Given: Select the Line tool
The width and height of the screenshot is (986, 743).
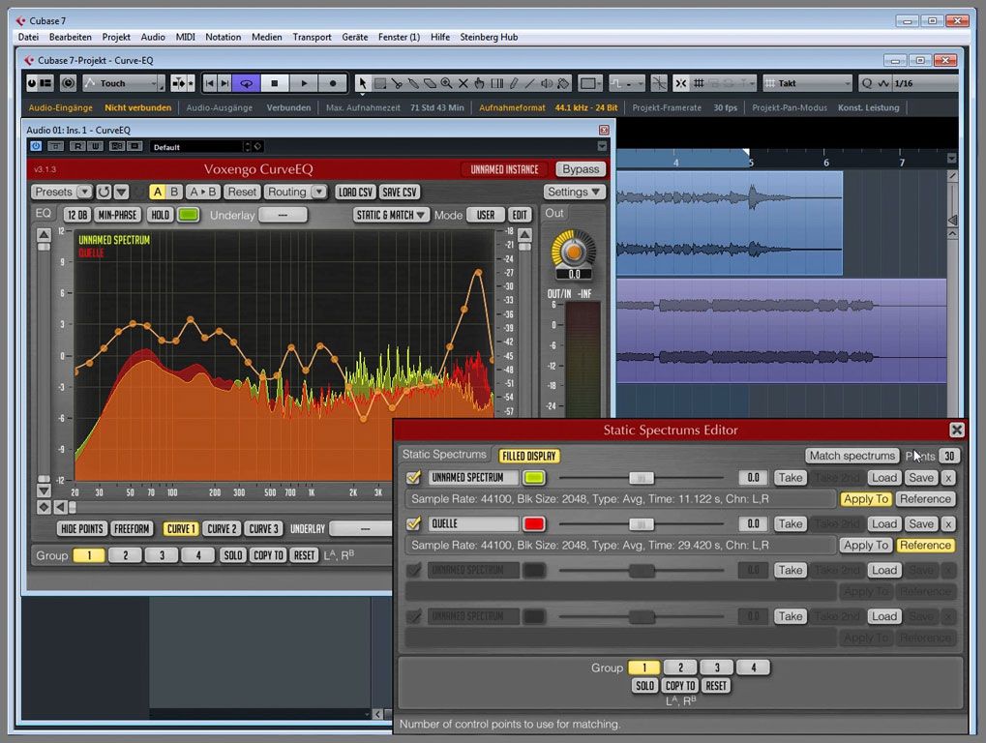Looking at the screenshot, I should pyautogui.click(x=530, y=83).
